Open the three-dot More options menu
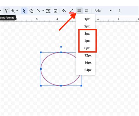The image size is (139, 116). pos(119,11)
